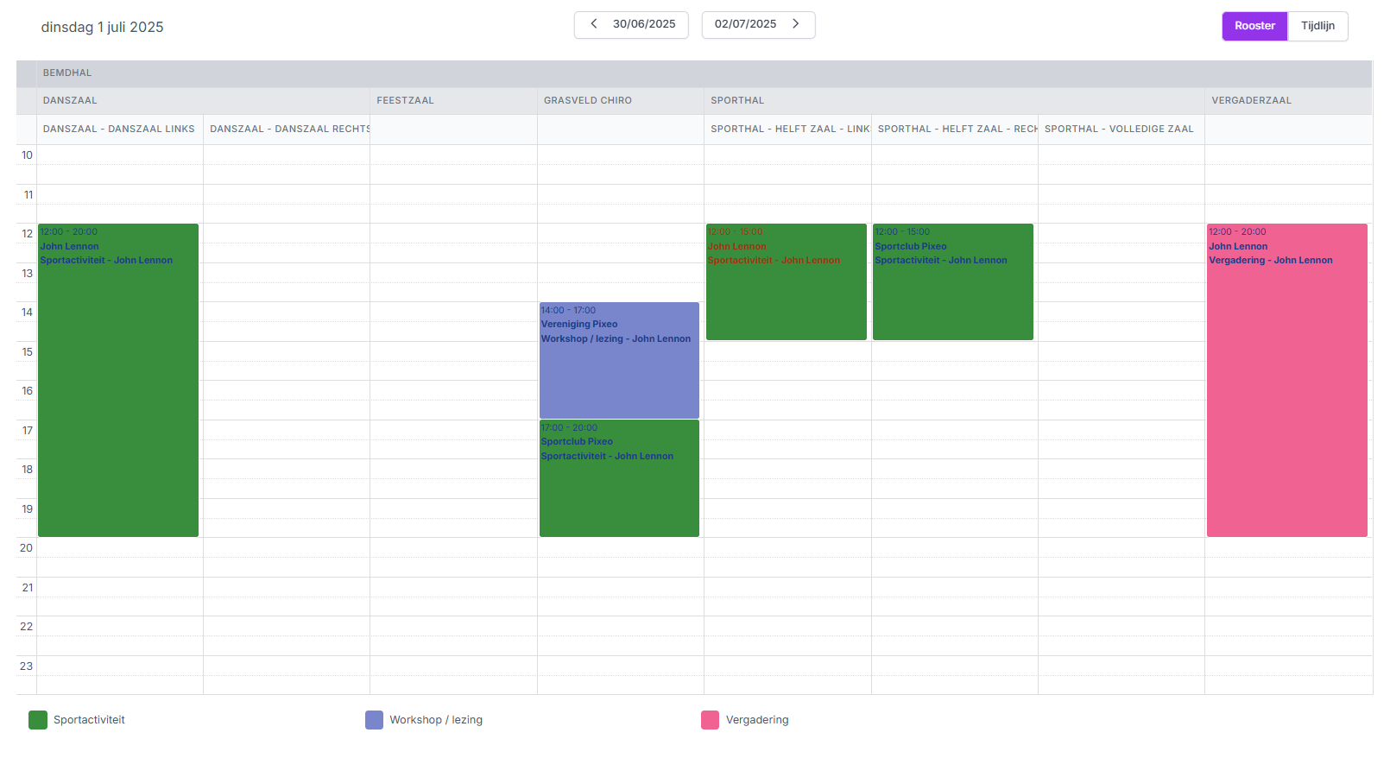Click the next day chevron arrow
The width and height of the screenshot is (1390, 758).
pyautogui.click(x=795, y=24)
